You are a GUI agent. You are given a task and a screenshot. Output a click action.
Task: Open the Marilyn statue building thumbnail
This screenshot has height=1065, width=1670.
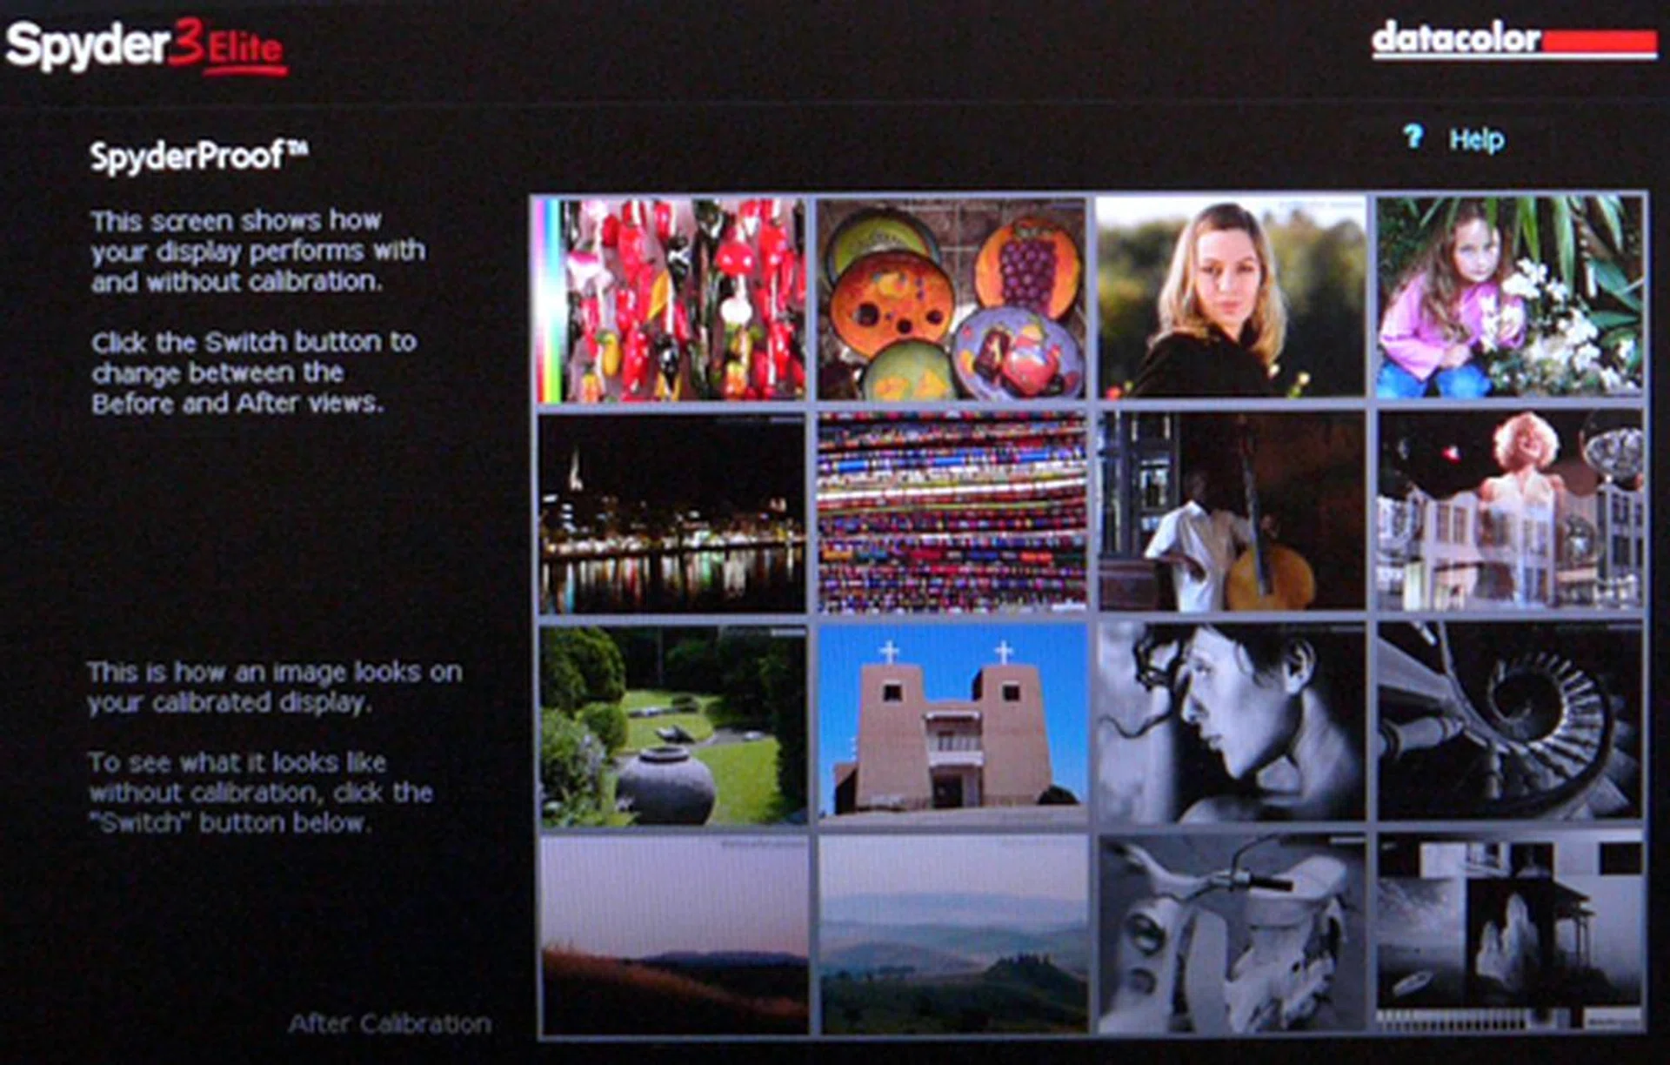(x=1509, y=513)
